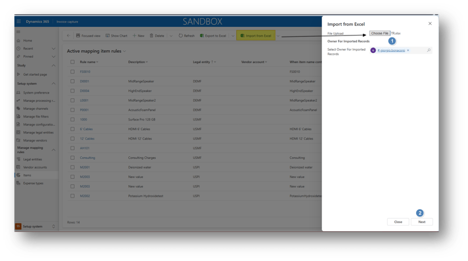Image resolution: width=468 pixels, height=261 pixels.
Task: Check the 1000 row checkbox
Action: [73, 120]
